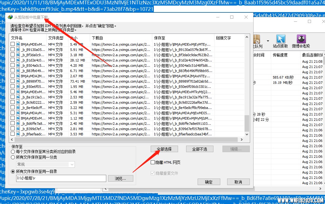Check the box for the 5.49 MB file

[13, 44]
